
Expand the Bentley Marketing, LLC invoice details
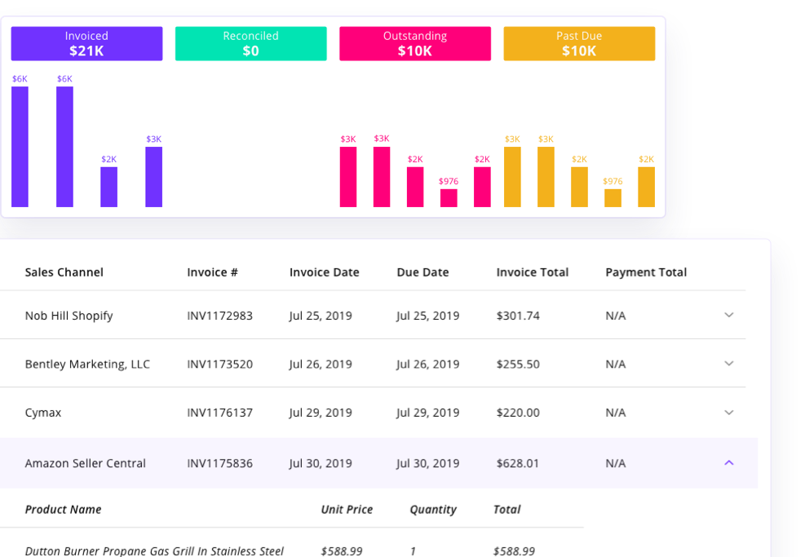pos(729,364)
